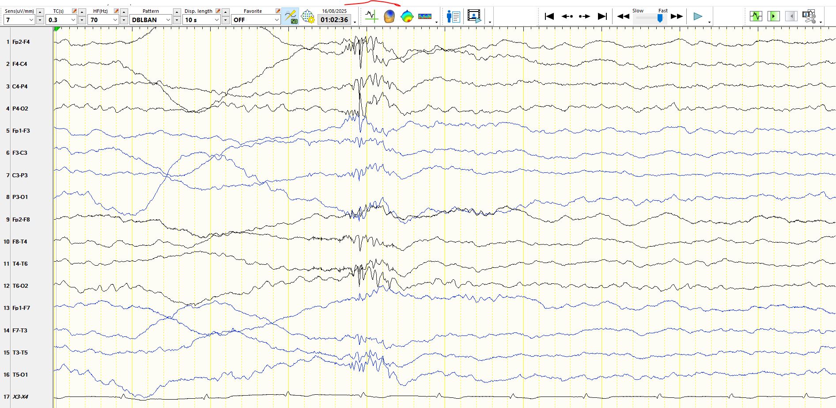Start playback with the blue play button

[x=698, y=16]
